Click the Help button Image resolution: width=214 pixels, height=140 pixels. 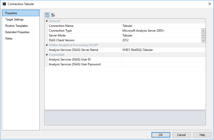pos(202,135)
